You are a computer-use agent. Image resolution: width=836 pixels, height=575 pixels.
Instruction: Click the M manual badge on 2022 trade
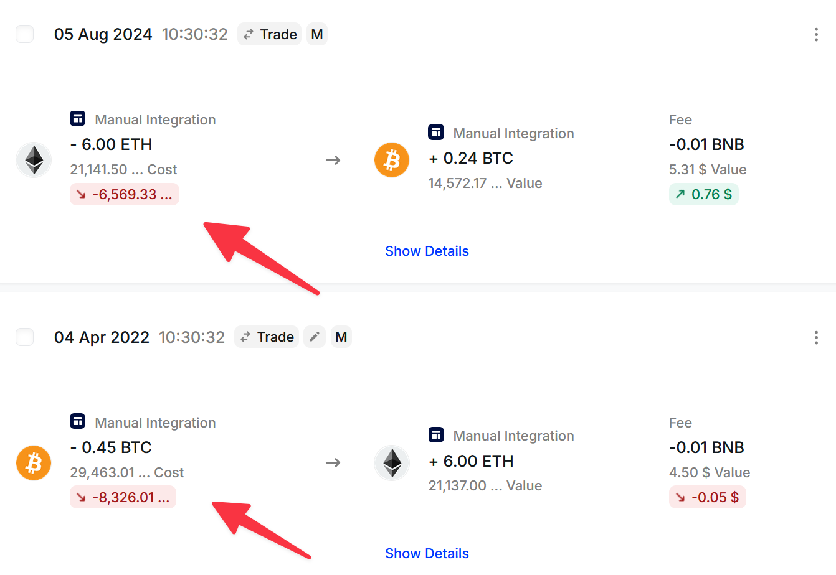click(341, 337)
